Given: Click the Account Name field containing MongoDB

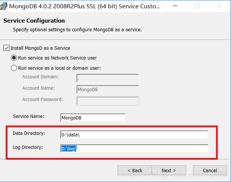Looking at the screenshot, I should (x=107, y=89).
